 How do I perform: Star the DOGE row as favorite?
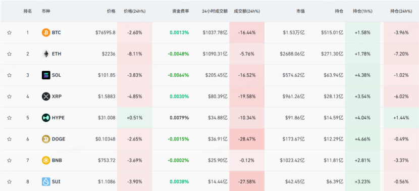coord(10,139)
